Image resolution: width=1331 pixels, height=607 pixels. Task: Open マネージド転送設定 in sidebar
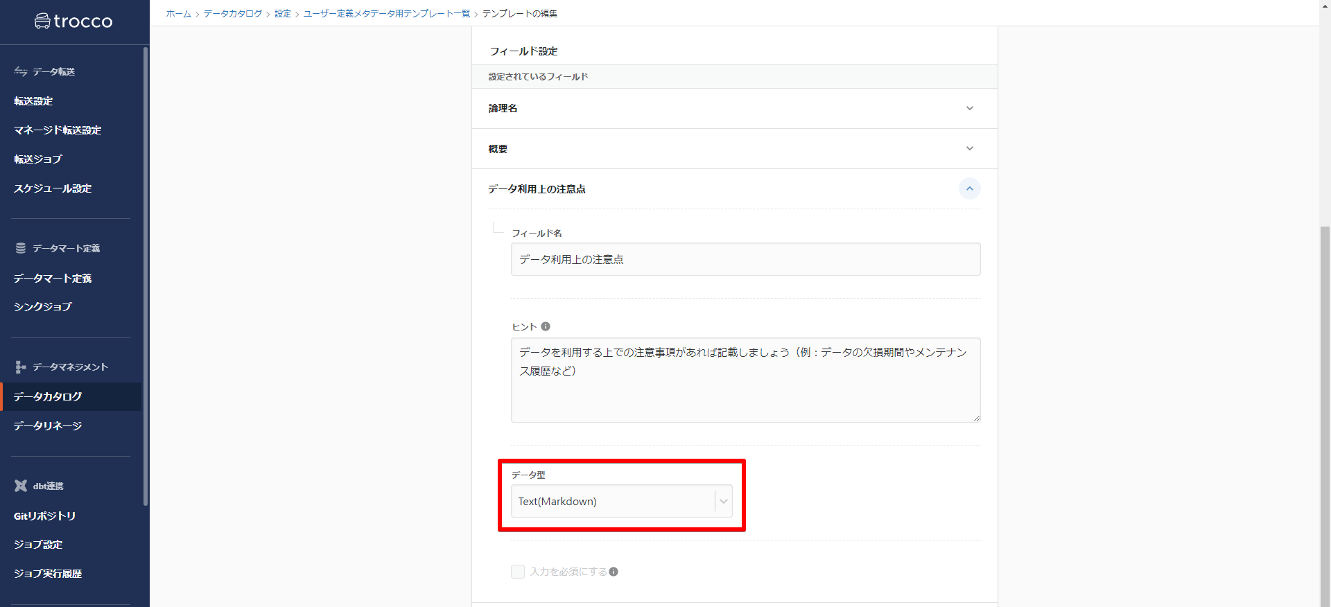(x=58, y=130)
